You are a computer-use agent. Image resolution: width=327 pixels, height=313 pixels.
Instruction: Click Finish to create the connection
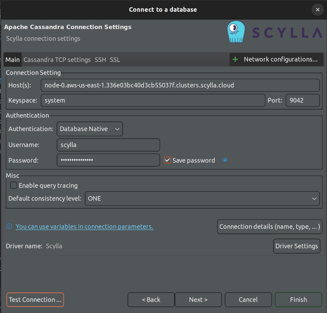(x=298, y=300)
